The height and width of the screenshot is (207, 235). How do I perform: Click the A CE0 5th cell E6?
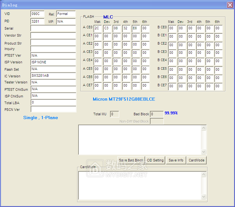[x=136, y=28]
